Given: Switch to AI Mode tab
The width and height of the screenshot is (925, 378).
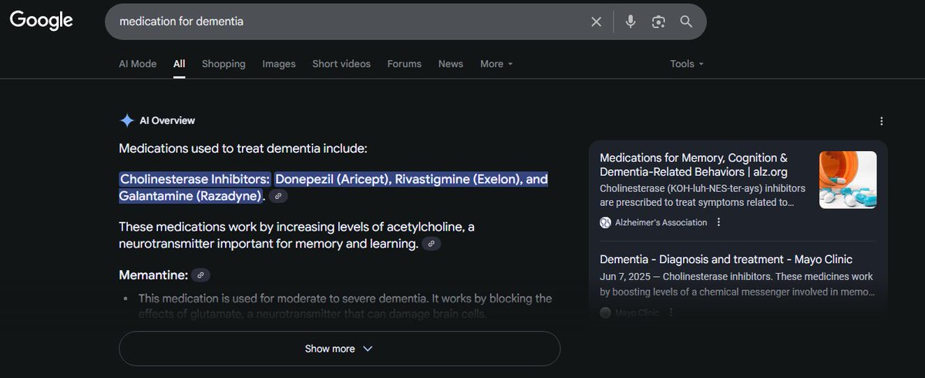Looking at the screenshot, I should 138,64.
